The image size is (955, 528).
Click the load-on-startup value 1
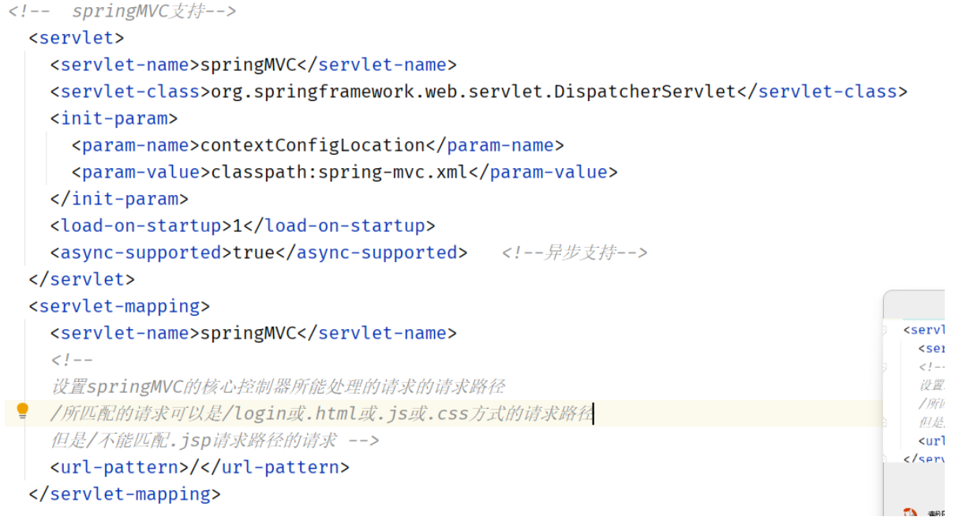click(x=238, y=226)
